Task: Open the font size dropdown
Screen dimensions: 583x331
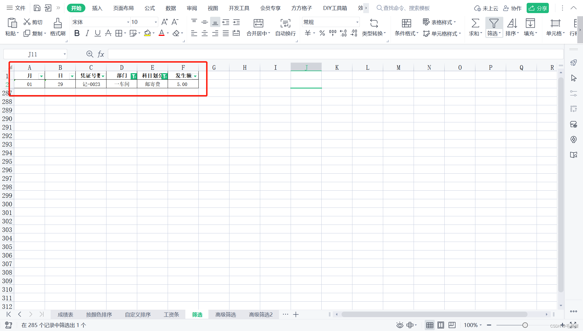Action: (x=156, y=22)
